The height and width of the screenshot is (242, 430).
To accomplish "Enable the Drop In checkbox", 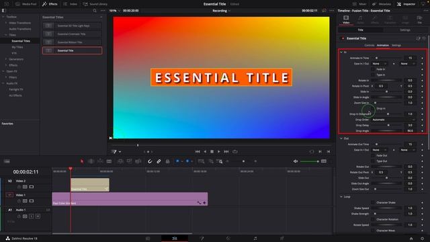I will tap(373, 108).
